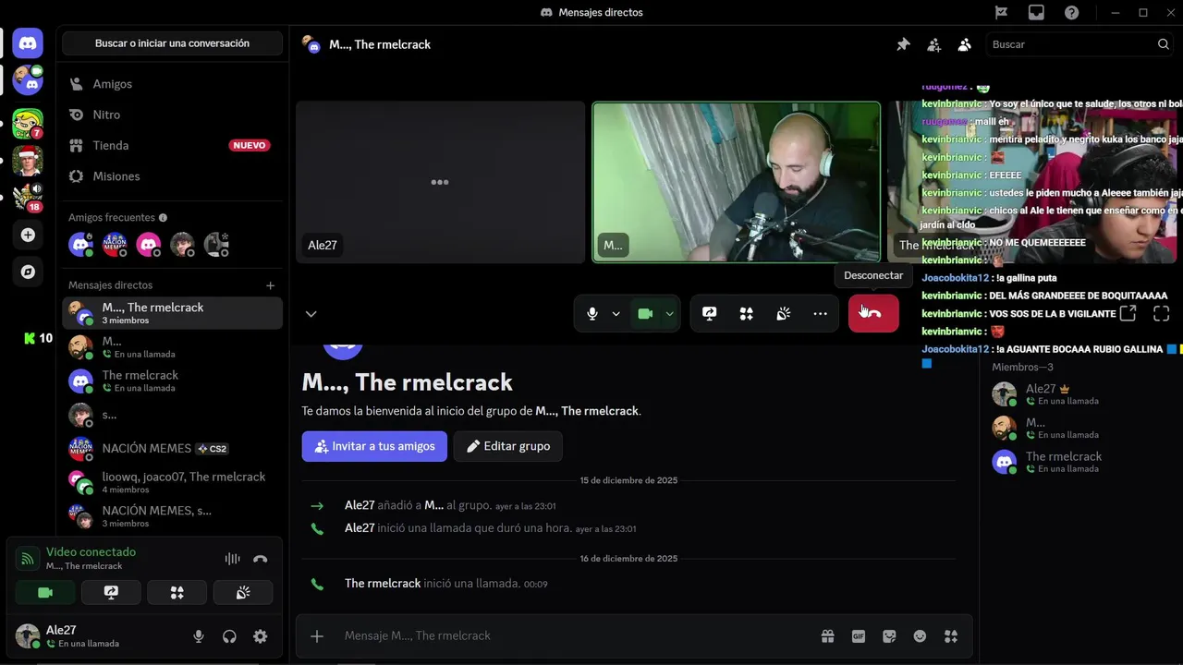Screen dimensions: 1183x665
Task: Add a server with plus icon
Action: click(x=28, y=236)
